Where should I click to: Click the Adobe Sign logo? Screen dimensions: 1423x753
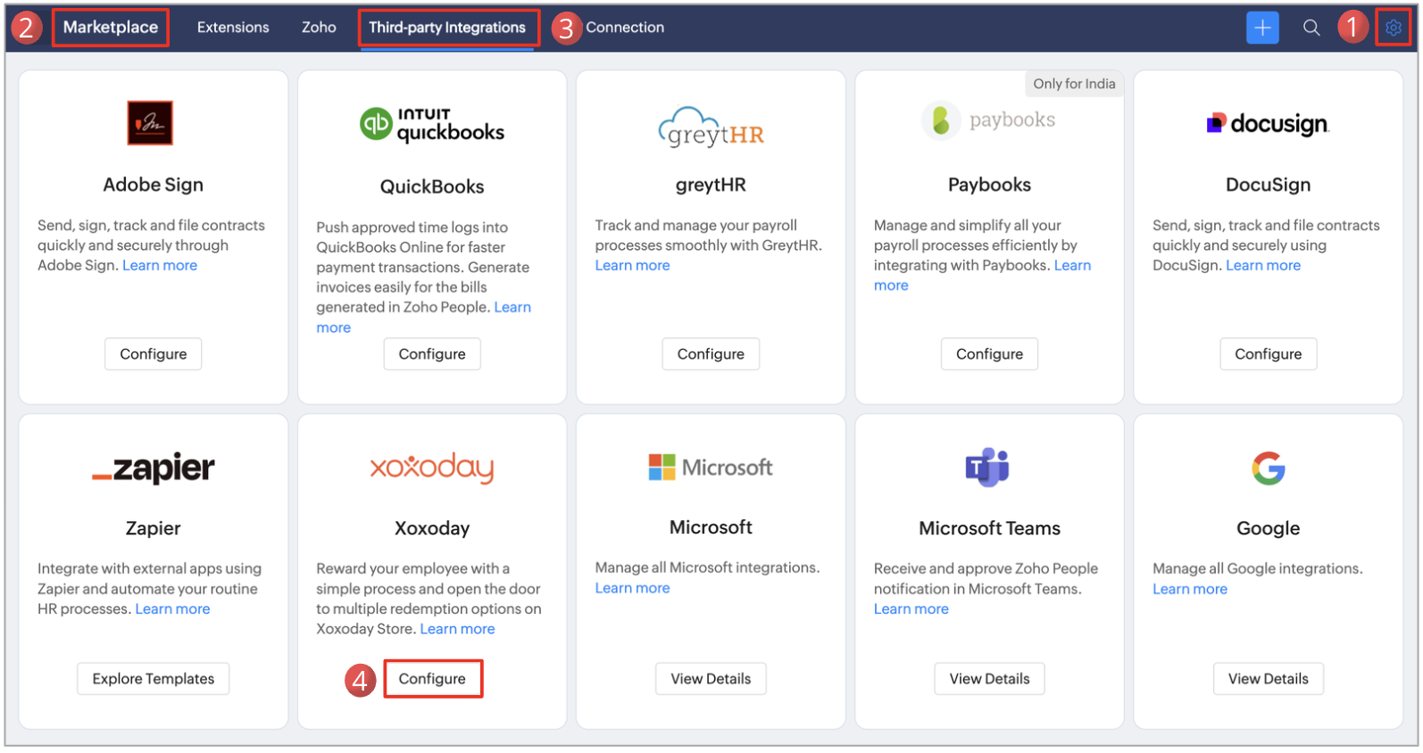coord(150,123)
